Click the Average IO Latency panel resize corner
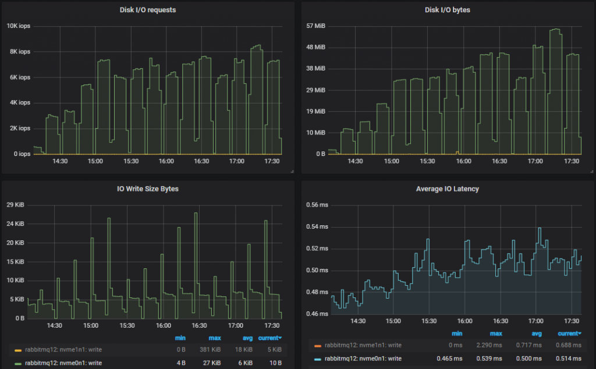Viewport: 596px width, 369px height. (x=593, y=367)
